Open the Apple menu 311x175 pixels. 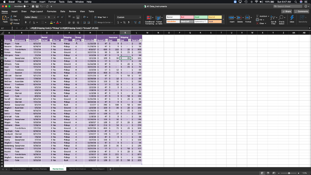[x=4, y=2]
